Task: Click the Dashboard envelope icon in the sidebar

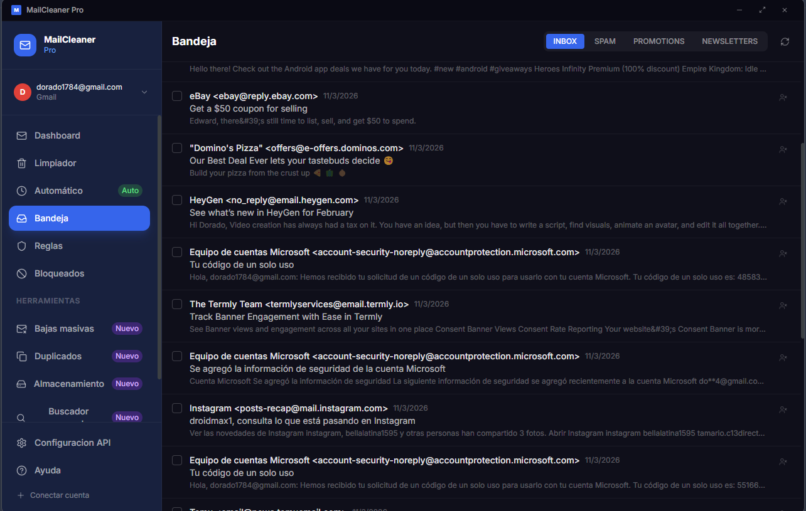Action: click(x=21, y=135)
